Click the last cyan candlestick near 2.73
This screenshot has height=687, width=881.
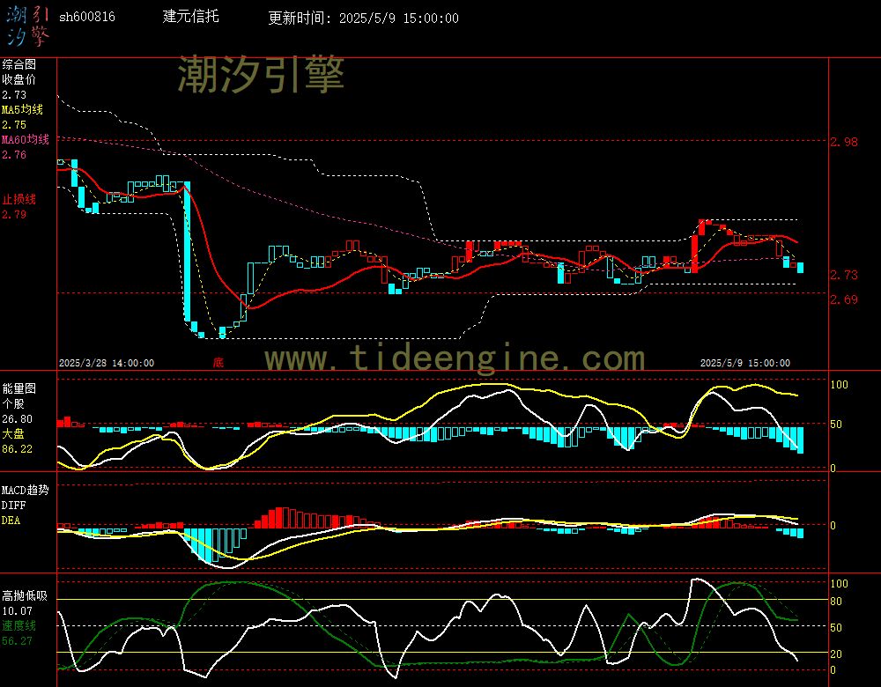[x=800, y=268]
